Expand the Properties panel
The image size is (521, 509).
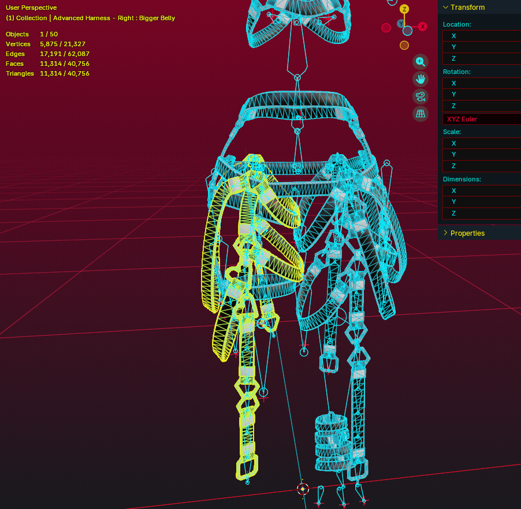[445, 233]
